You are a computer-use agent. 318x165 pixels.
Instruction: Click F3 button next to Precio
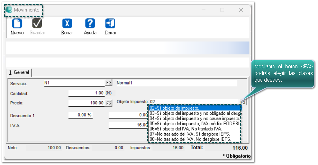pos(109,103)
